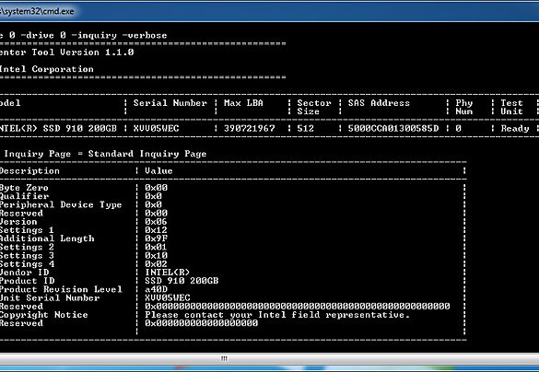
Task: Click sector size value 512
Action: [x=306, y=129]
